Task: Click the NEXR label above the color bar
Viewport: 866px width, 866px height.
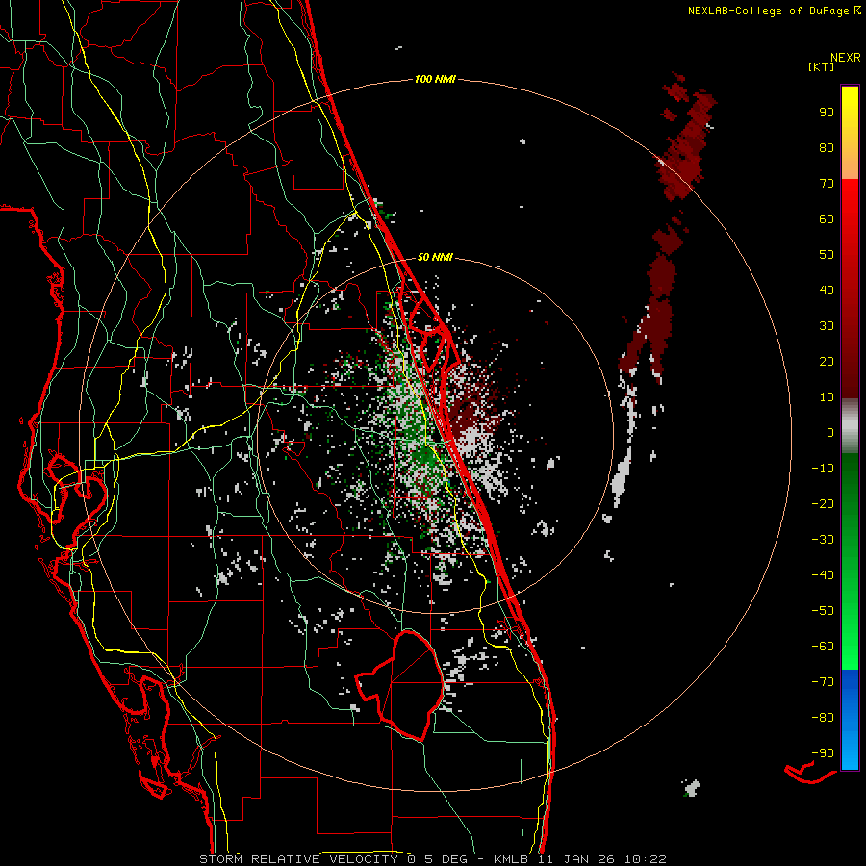Action: pos(845,58)
